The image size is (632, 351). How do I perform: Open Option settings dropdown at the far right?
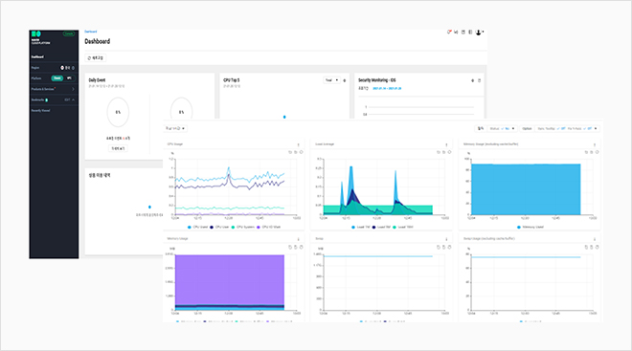pos(567,129)
